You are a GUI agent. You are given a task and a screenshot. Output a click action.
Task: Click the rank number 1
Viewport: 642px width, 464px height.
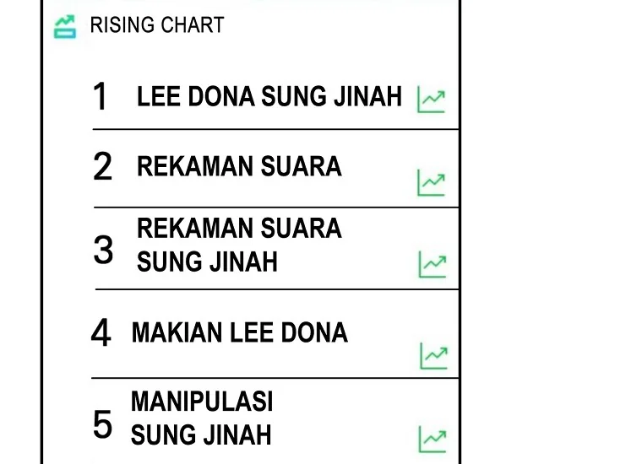101,98
